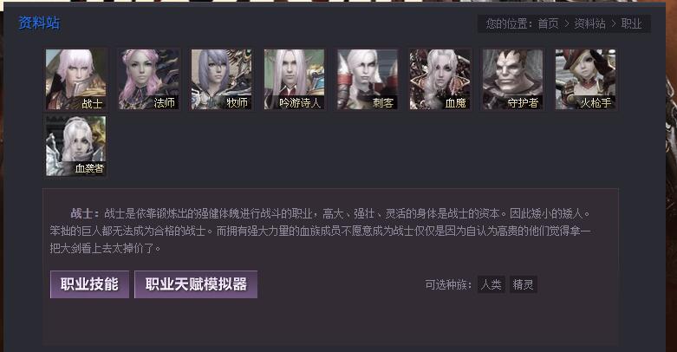Click the 战士 label on first portrait

point(92,103)
